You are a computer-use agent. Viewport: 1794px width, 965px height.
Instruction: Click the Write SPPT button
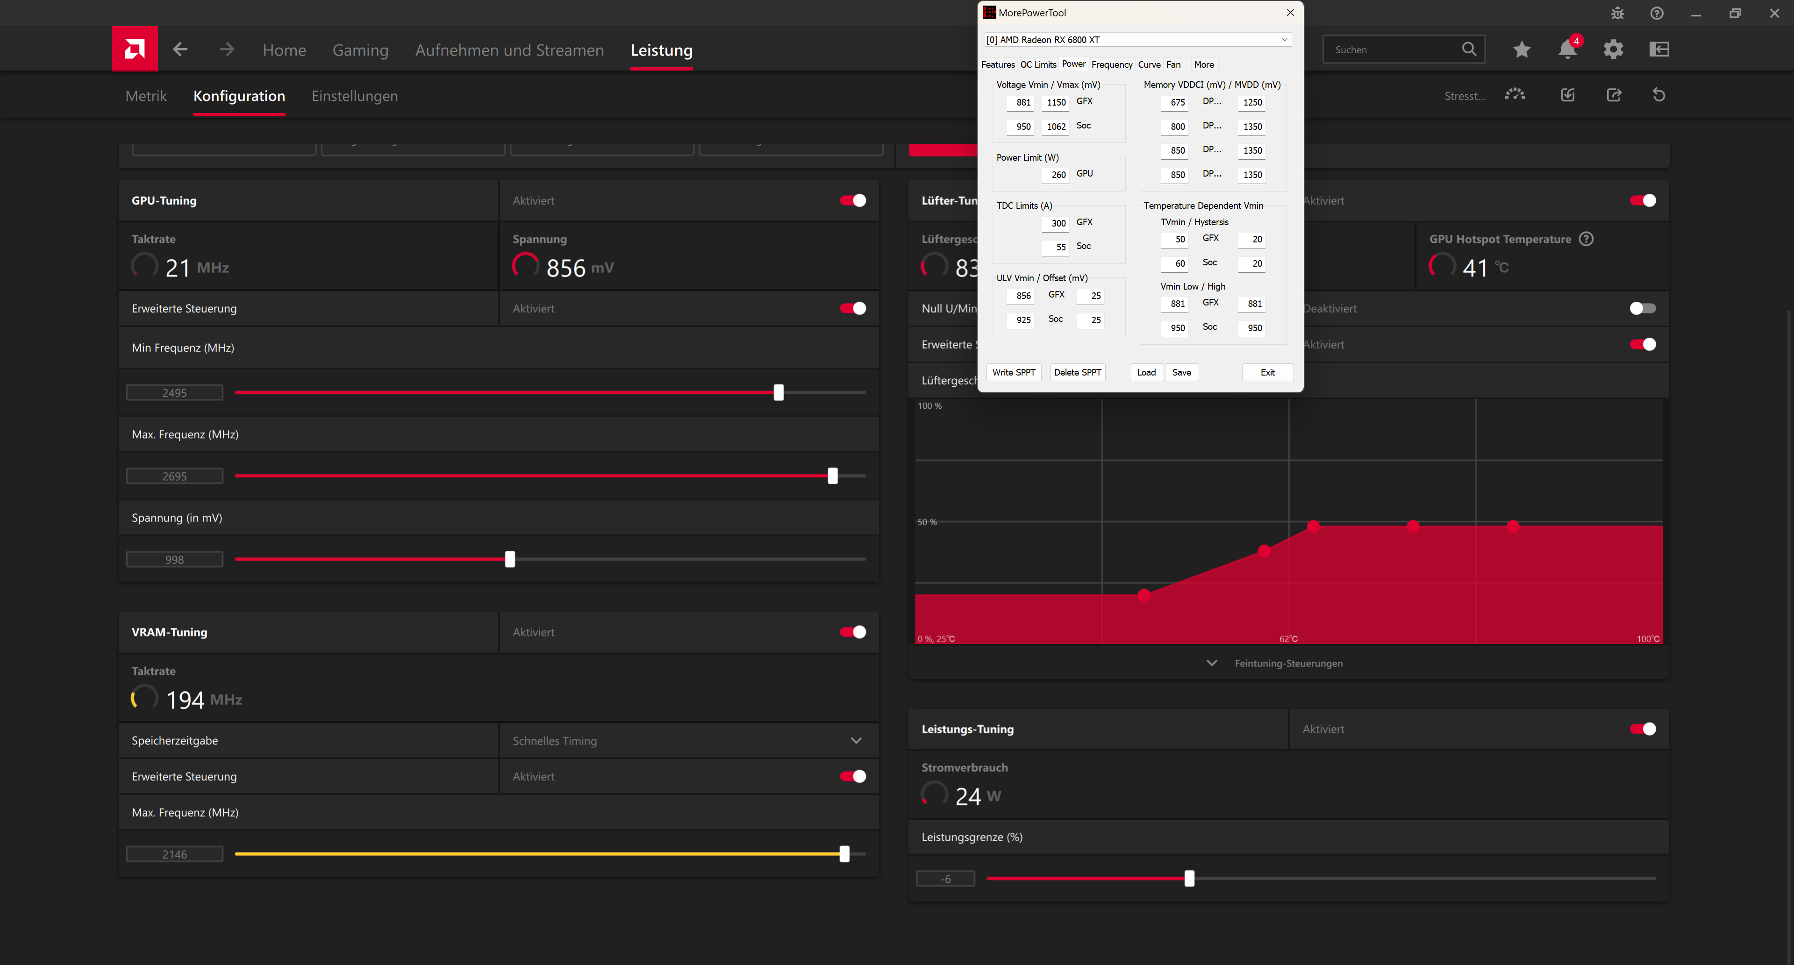coord(1013,372)
